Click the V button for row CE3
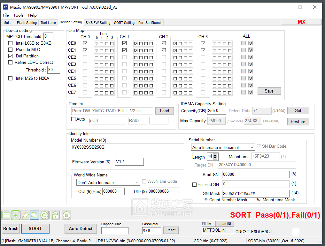The image size is (325, 246). 251,64
